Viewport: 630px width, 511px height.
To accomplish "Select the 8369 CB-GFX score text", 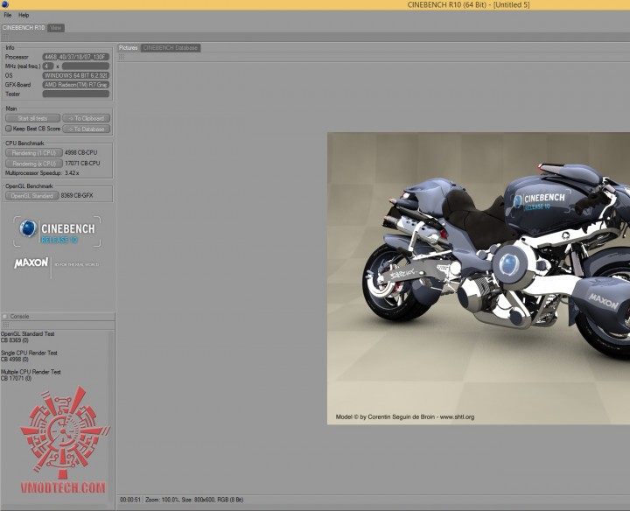I will [77, 196].
